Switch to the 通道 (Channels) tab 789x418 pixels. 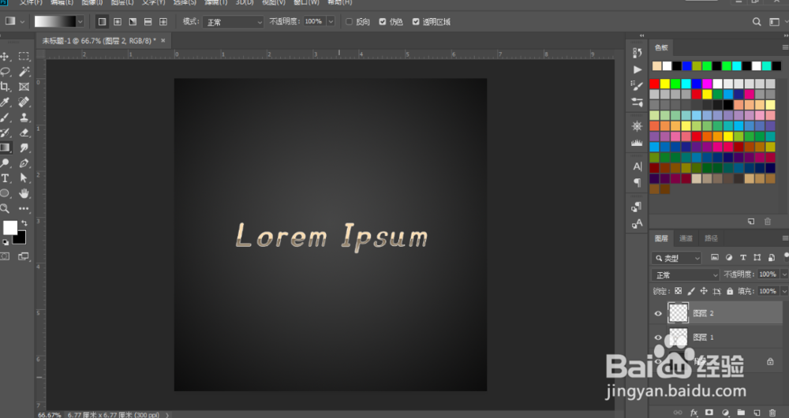pyautogui.click(x=686, y=238)
